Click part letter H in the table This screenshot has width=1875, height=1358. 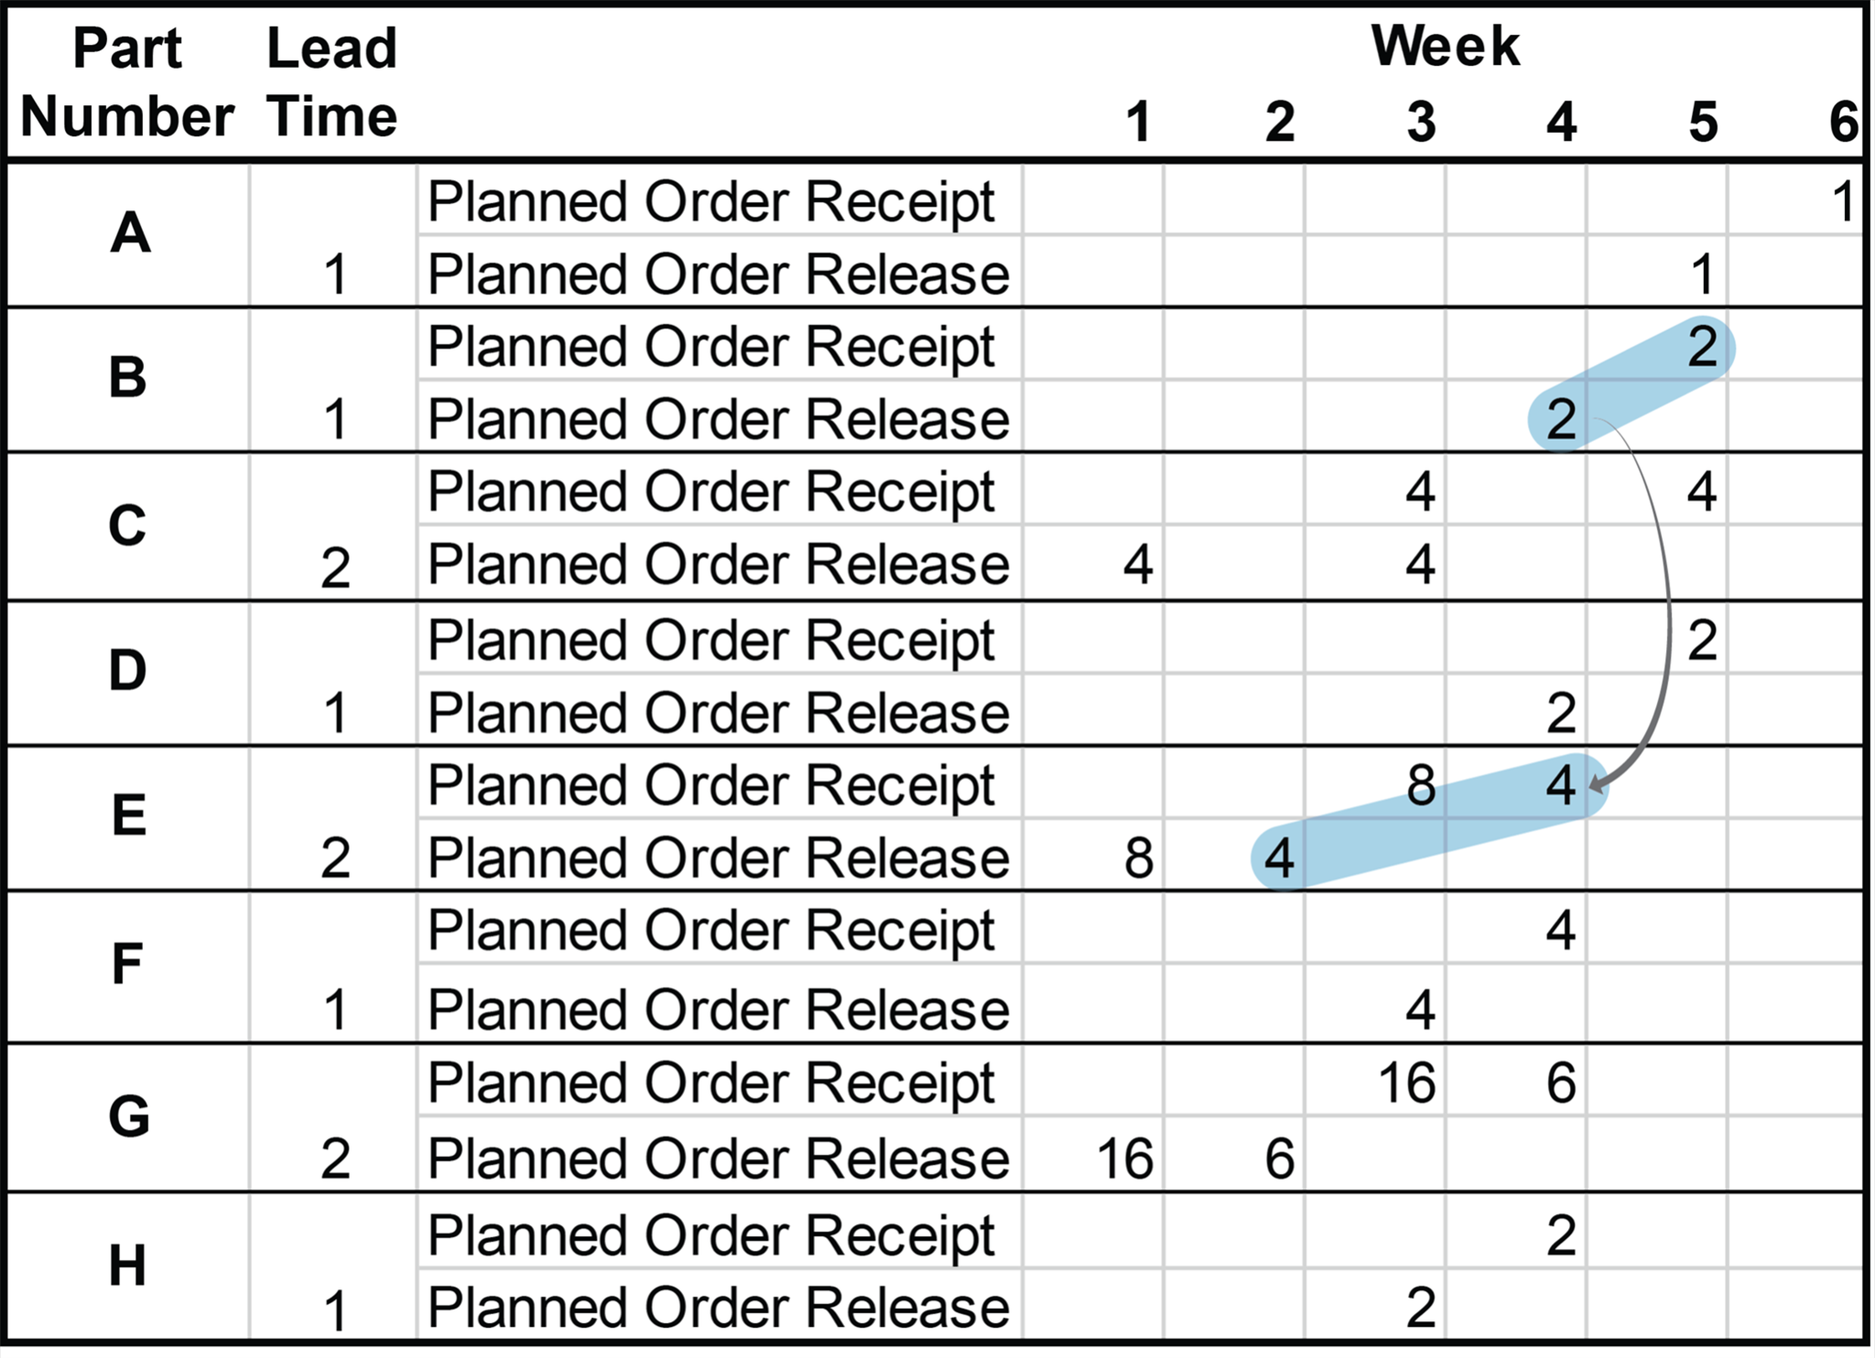point(127,1266)
